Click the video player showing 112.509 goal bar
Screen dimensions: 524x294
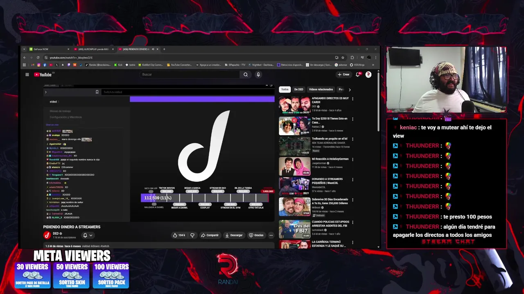[x=159, y=153]
